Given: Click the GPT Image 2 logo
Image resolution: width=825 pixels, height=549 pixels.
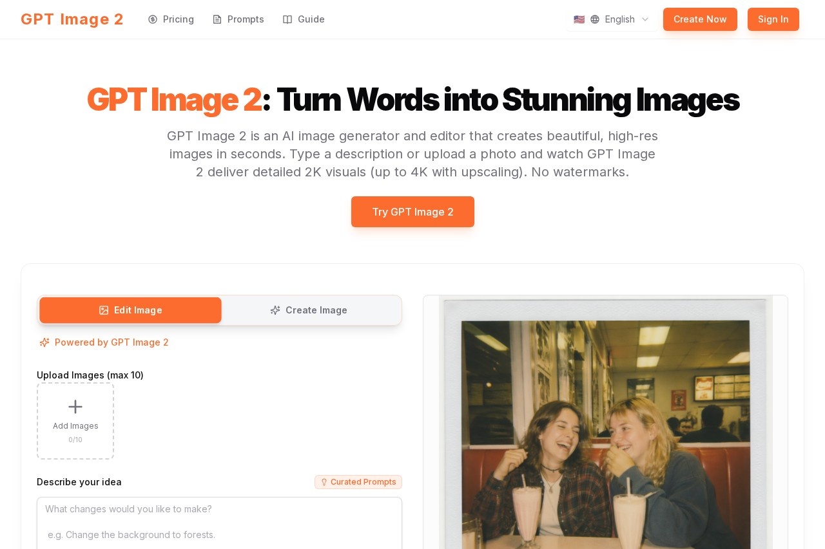Looking at the screenshot, I should tap(72, 19).
